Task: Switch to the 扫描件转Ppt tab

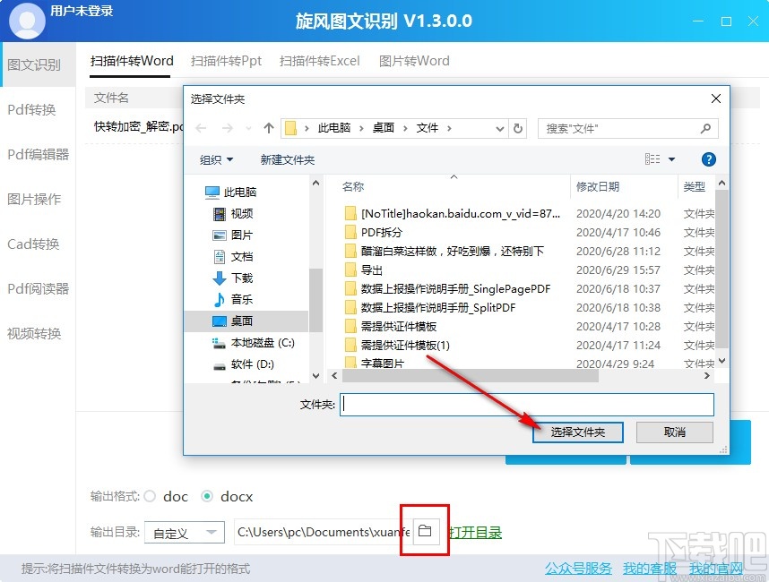Action: (x=226, y=61)
